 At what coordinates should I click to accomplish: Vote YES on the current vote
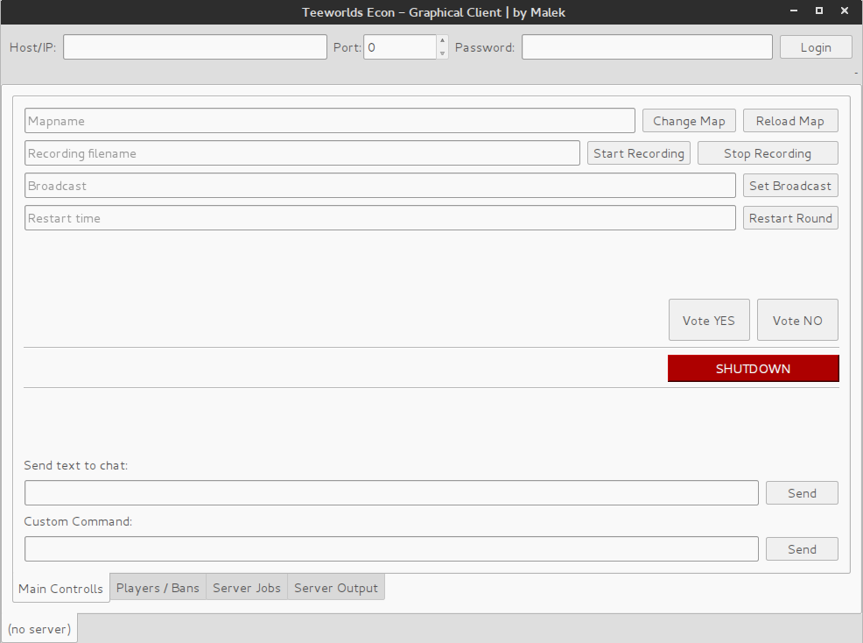tap(709, 320)
